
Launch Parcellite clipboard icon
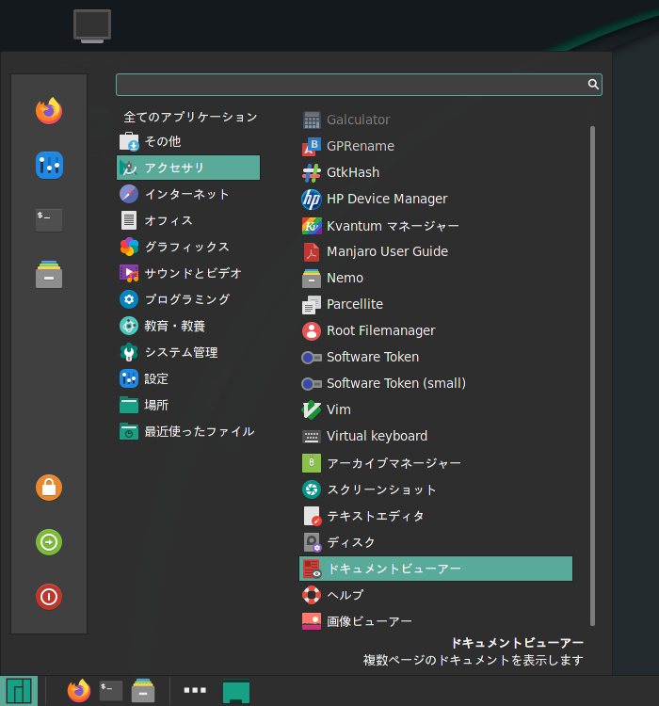point(312,304)
